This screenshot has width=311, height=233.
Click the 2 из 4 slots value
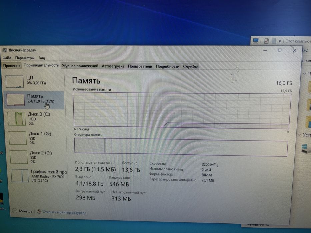[206, 170]
